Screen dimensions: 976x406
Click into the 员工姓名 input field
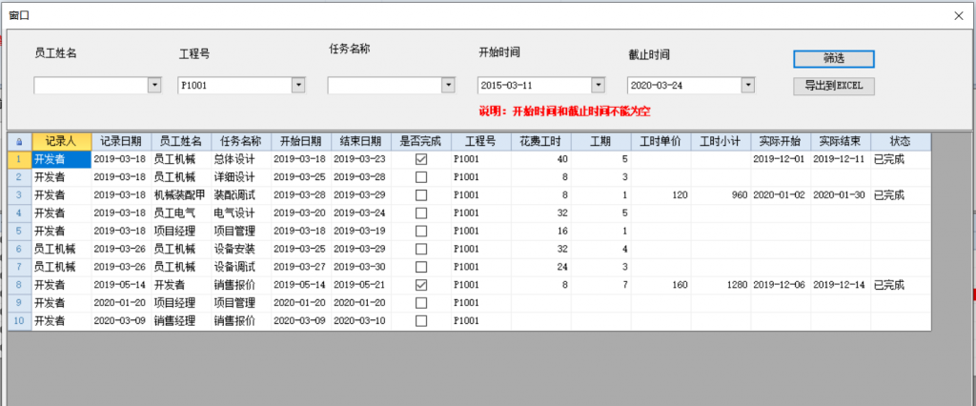pos(90,86)
